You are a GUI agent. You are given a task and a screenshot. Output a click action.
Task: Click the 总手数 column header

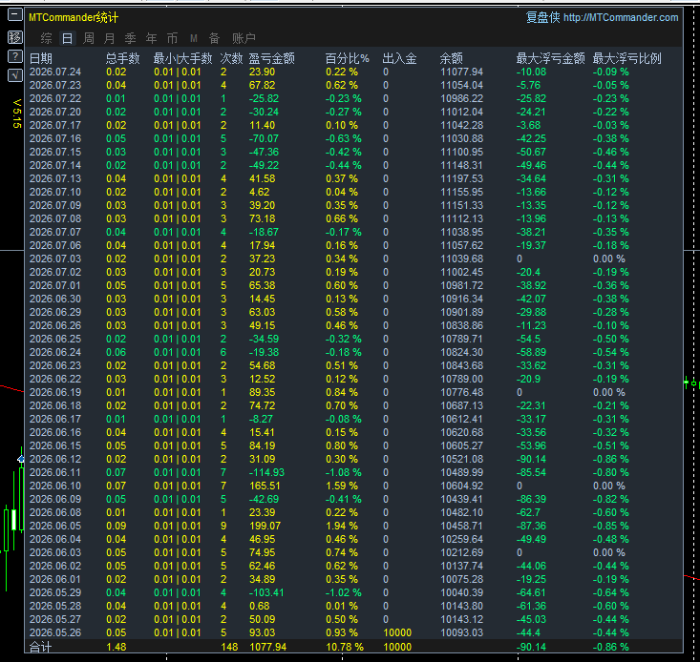123,58
